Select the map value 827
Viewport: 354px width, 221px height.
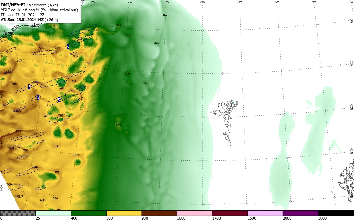tap(19, 111)
